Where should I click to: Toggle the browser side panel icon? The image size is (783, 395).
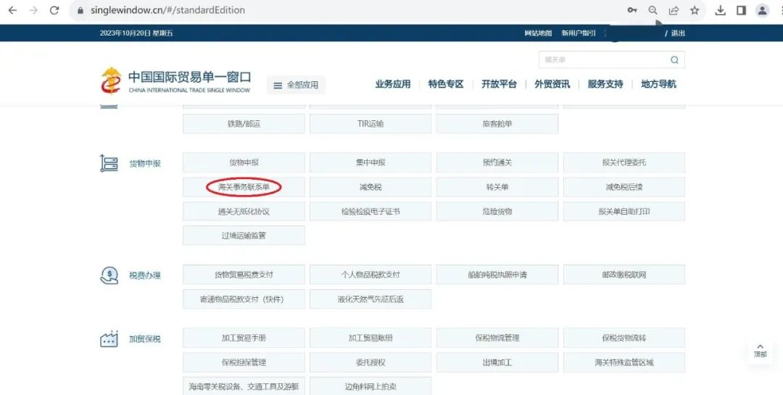click(x=741, y=10)
